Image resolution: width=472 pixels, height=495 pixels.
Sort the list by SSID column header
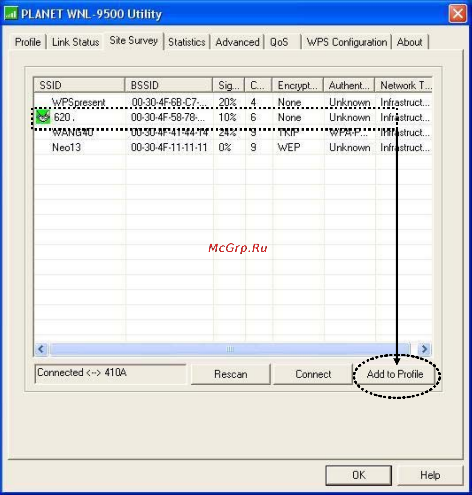point(79,85)
